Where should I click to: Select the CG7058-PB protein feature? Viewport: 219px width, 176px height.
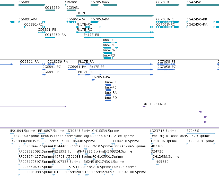click(167, 64)
